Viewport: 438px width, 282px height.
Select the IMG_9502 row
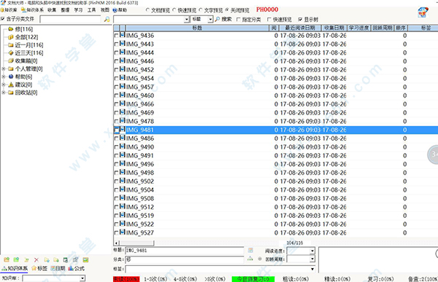(x=276, y=181)
